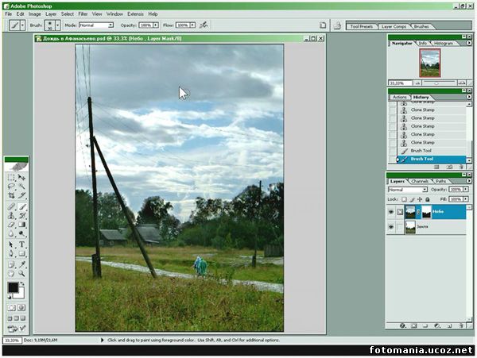Select the Crop tool in toolbox

(x=11, y=196)
